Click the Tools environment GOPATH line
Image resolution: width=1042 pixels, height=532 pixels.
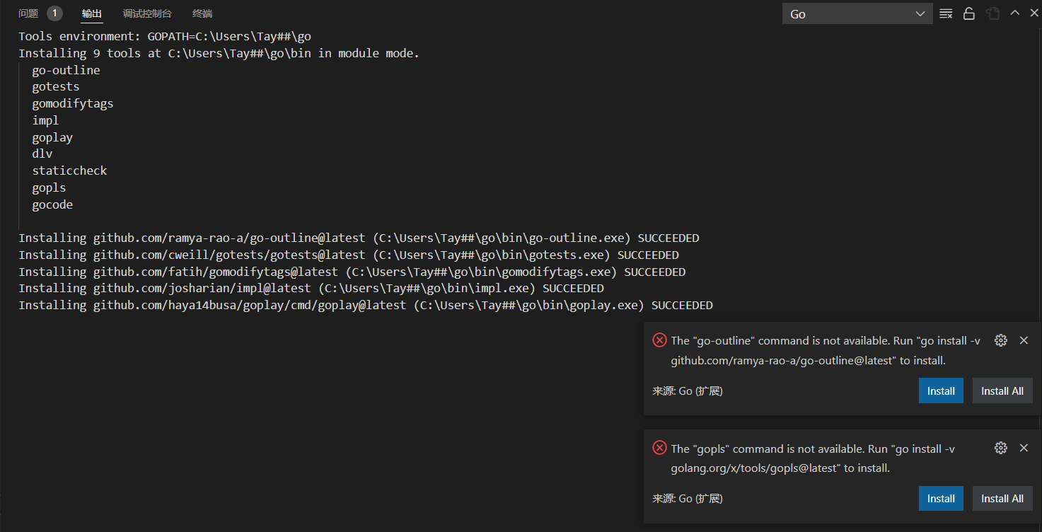point(165,36)
